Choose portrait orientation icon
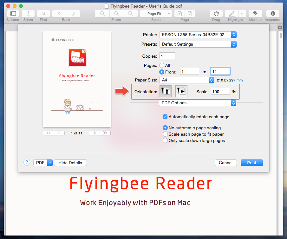The width and height of the screenshot is (287, 239). point(166,91)
